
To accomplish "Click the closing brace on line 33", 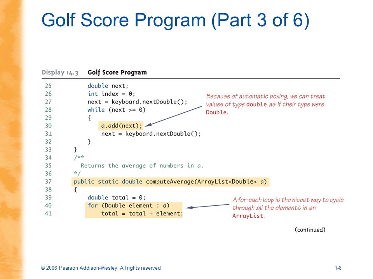I will click(75, 150).
